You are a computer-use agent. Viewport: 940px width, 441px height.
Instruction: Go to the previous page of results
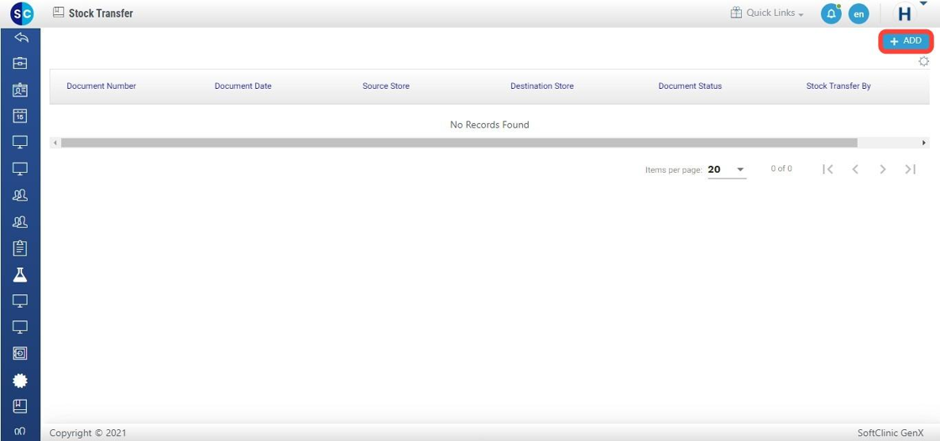[855, 169]
